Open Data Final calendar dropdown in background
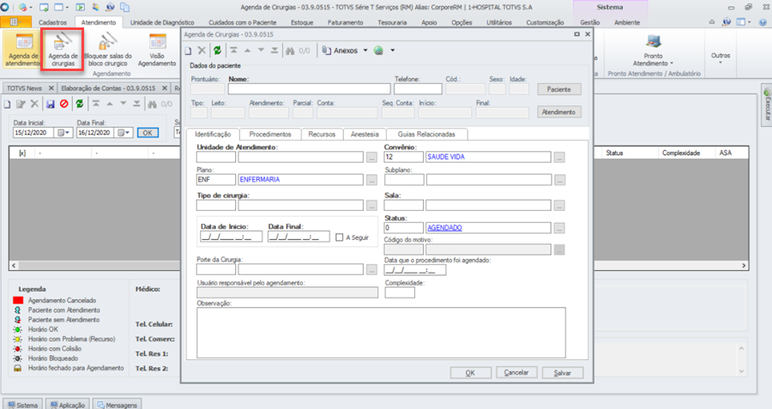The image size is (772, 409). [124, 133]
